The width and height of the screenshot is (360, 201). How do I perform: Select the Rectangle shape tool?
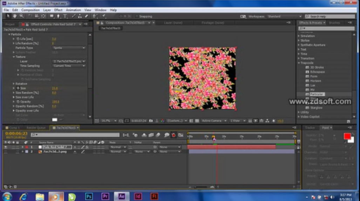click(52, 16)
